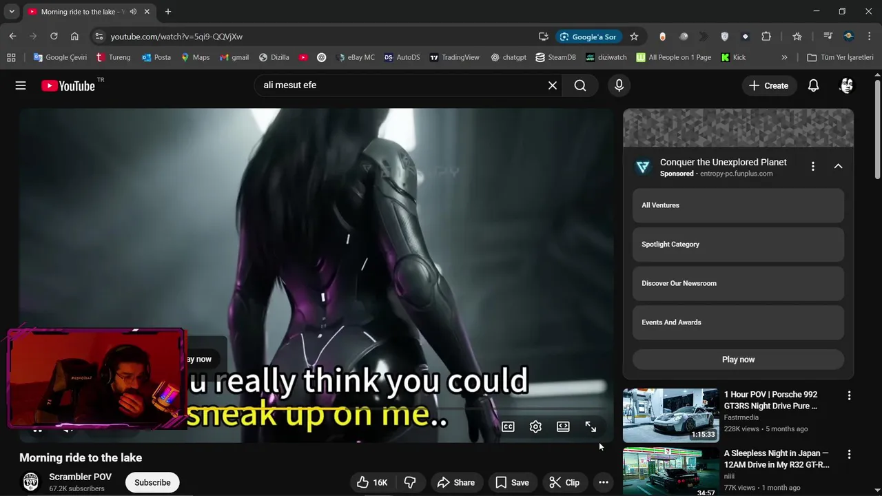
Task: Open the SteamDB bookmark
Action: click(x=555, y=57)
